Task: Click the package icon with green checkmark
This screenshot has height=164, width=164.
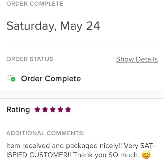Action: pyautogui.click(x=11, y=78)
